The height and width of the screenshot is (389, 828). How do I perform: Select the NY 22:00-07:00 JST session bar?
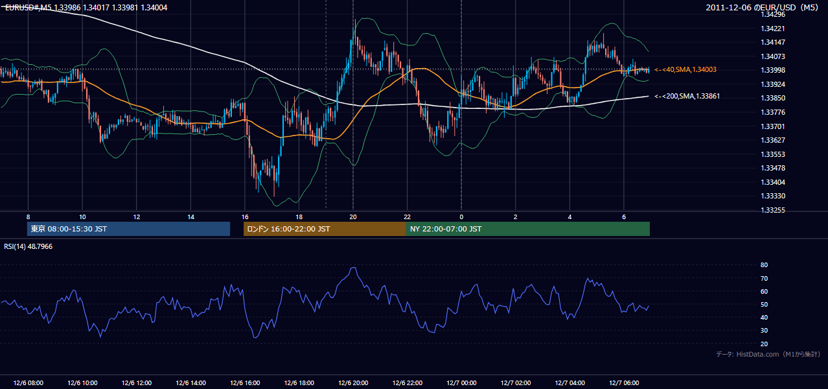528,229
